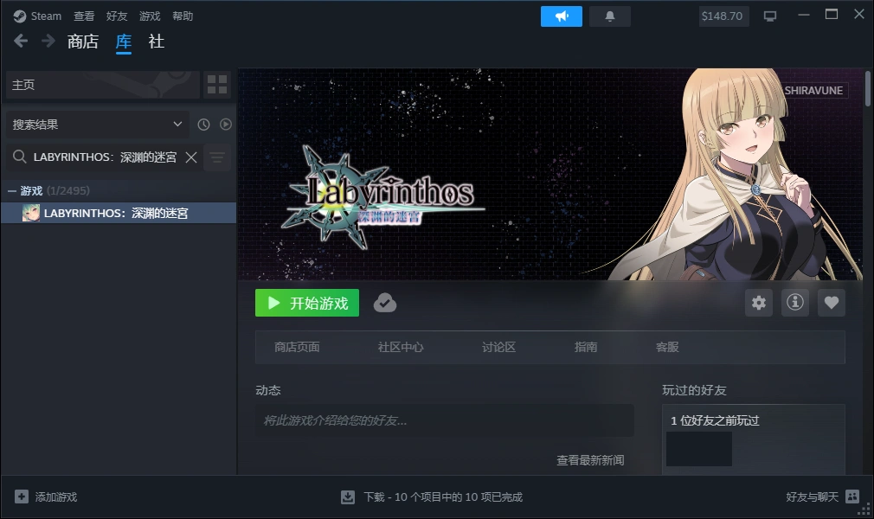Clear the search text with X
The width and height of the screenshot is (874, 519).
(191, 157)
